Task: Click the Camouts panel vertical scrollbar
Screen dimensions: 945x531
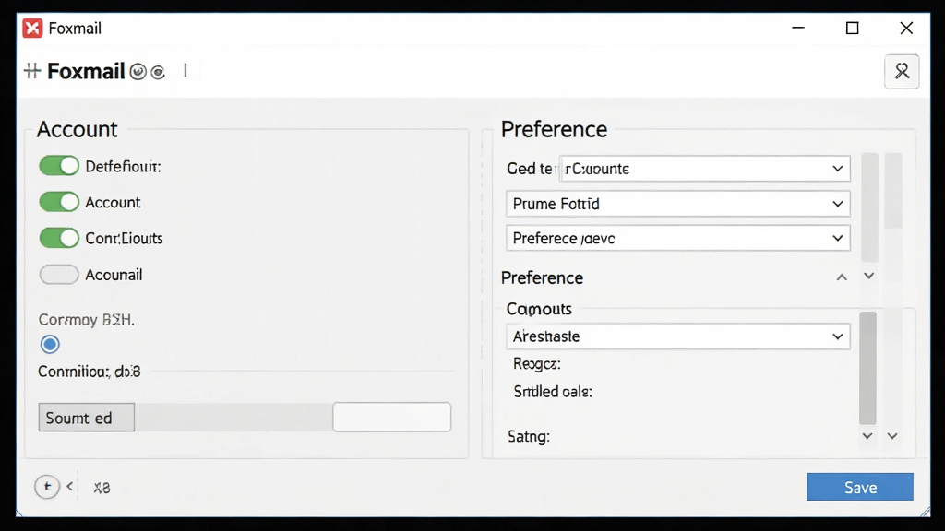Action: tap(867, 368)
